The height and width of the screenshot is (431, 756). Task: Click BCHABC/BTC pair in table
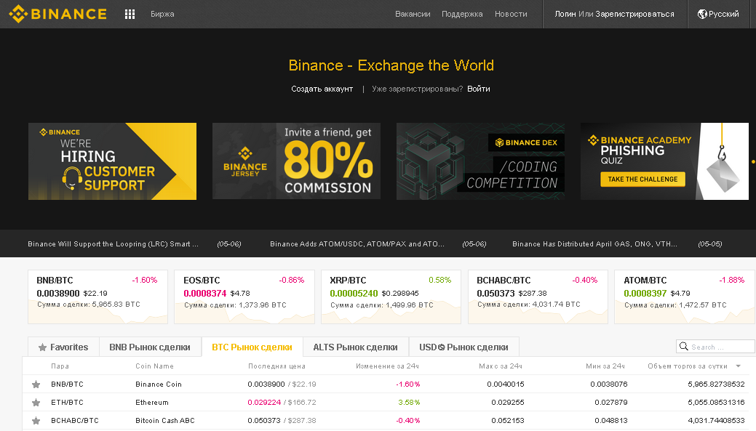tap(75, 421)
